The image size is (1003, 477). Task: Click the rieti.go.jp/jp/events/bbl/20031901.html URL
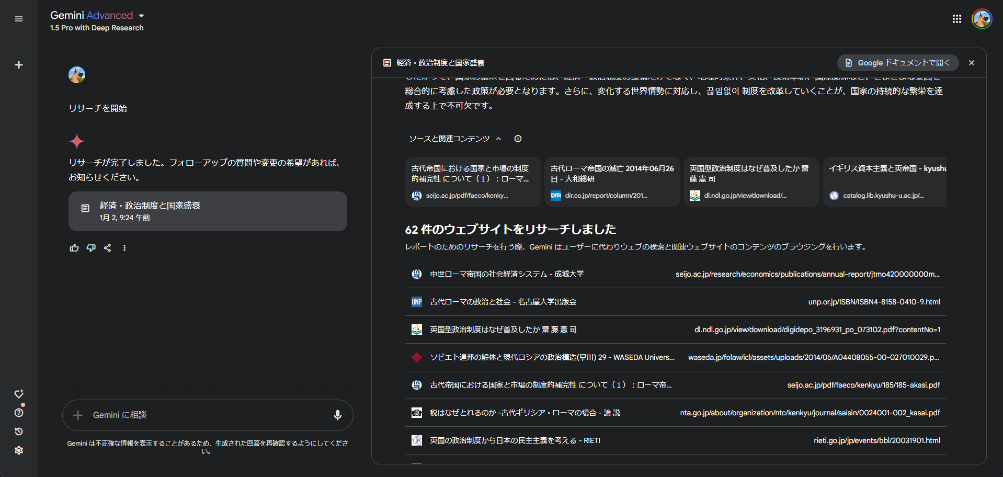coord(877,440)
